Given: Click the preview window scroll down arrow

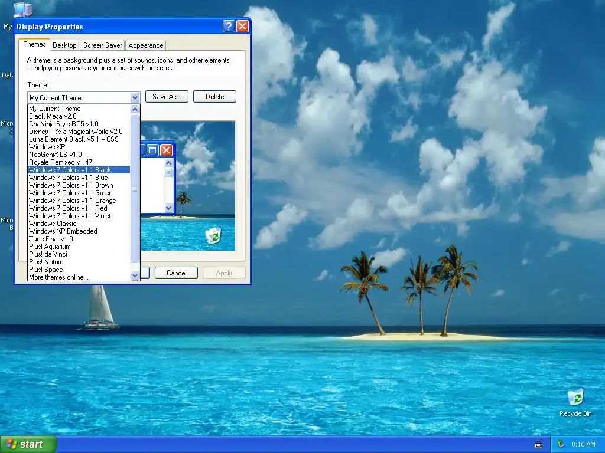Looking at the screenshot, I should point(168,208).
